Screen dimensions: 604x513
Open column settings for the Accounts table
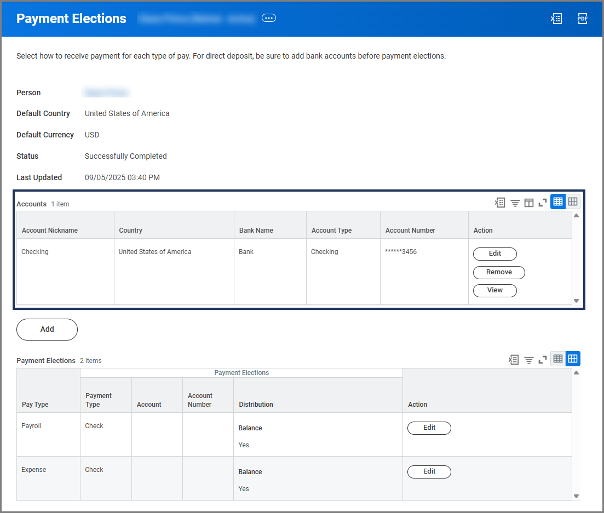[x=529, y=203]
